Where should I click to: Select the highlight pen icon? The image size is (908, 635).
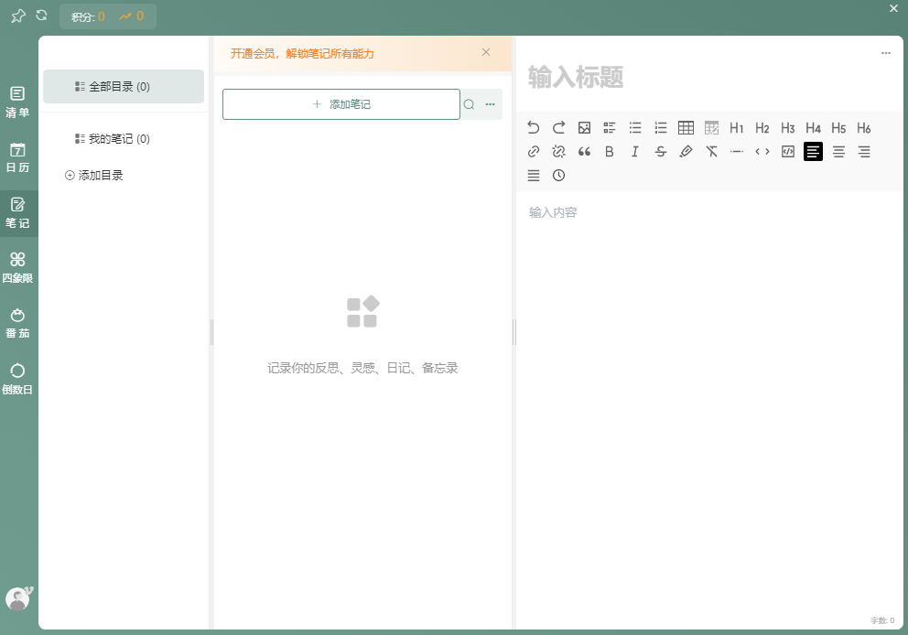pyautogui.click(x=686, y=152)
